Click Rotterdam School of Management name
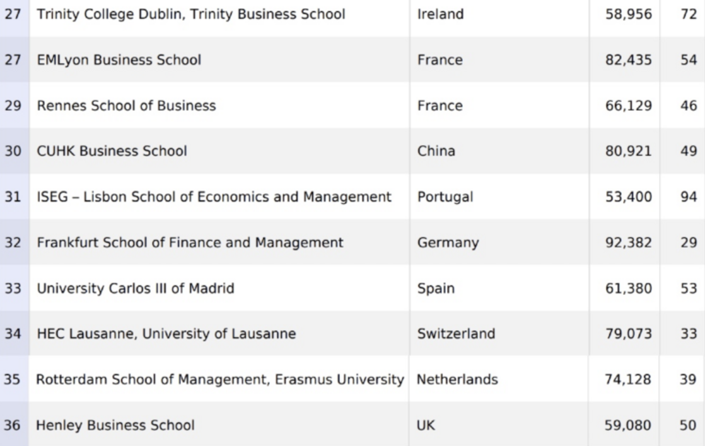This screenshot has height=446, width=705. tap(219, 380)
